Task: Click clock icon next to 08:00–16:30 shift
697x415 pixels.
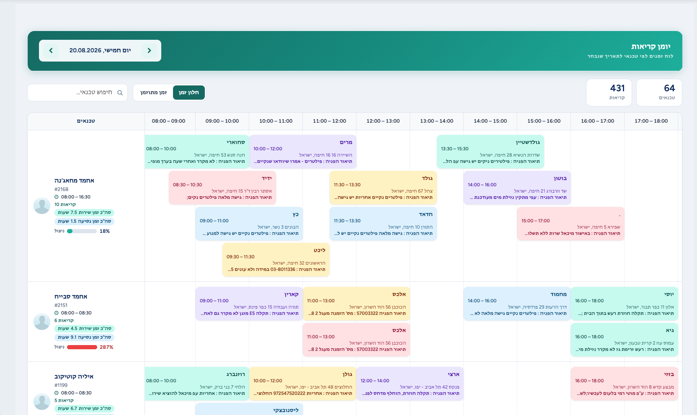Action: pos(57,197)
